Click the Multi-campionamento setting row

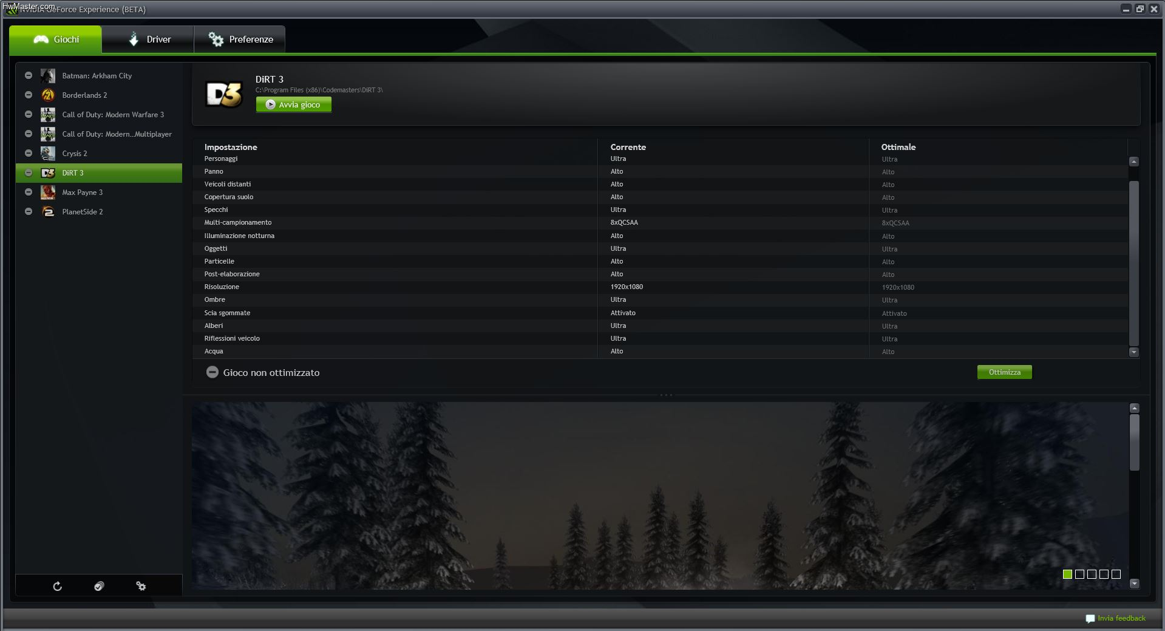(660, 223)
